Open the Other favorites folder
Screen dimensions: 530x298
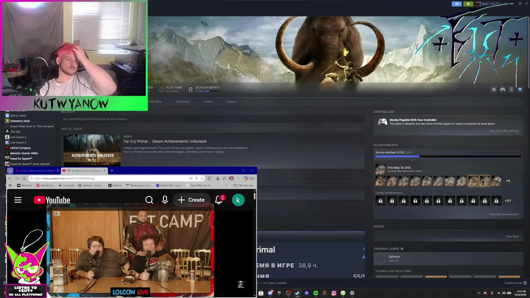[x=243, y=185]
